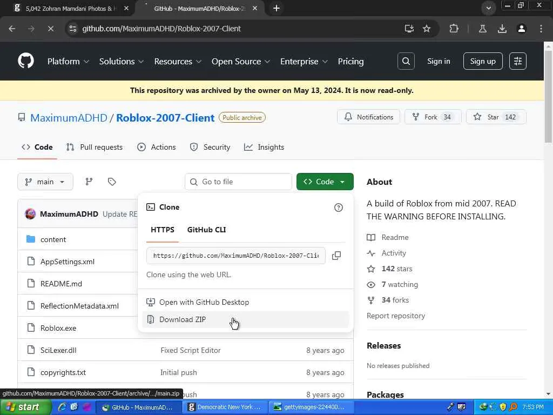The height and width of the screenshot is (415, 553).
Task: Click the page vertical scrollbar
Action: pos(548,96)
